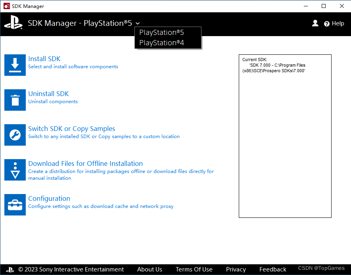Maximize the SDK Manager window

coord(324,6)
